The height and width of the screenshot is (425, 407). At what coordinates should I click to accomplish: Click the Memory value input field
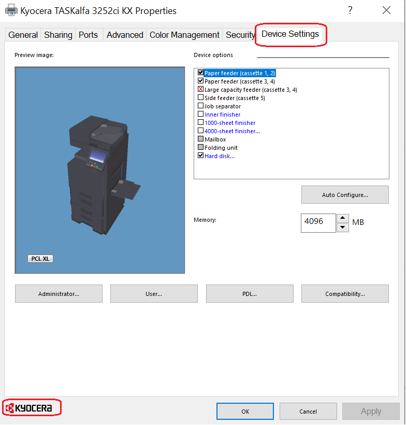click(318, 223)
